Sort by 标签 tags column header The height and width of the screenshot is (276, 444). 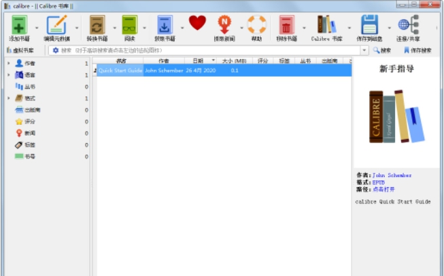[x=284, y=61]
